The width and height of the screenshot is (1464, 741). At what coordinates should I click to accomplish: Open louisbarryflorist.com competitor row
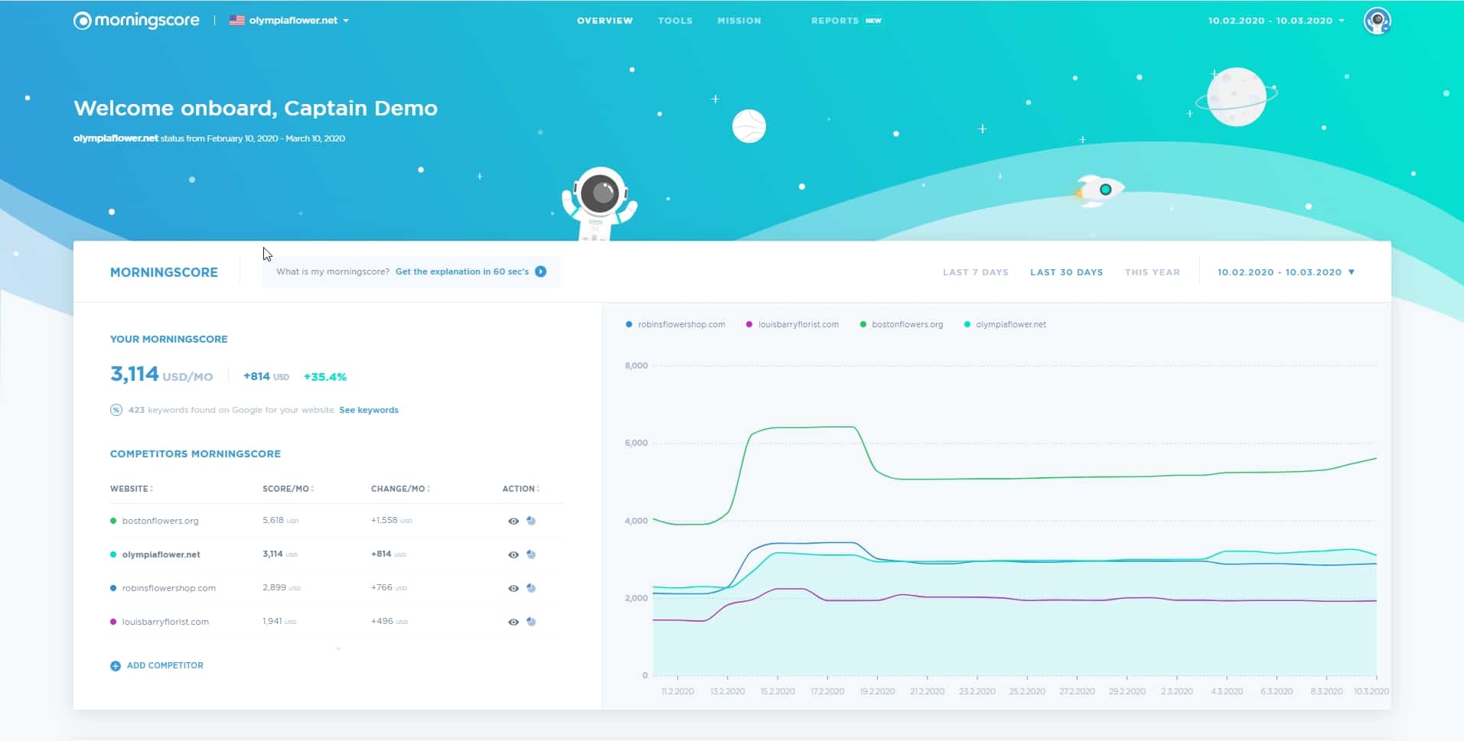(x=337, y=622)
